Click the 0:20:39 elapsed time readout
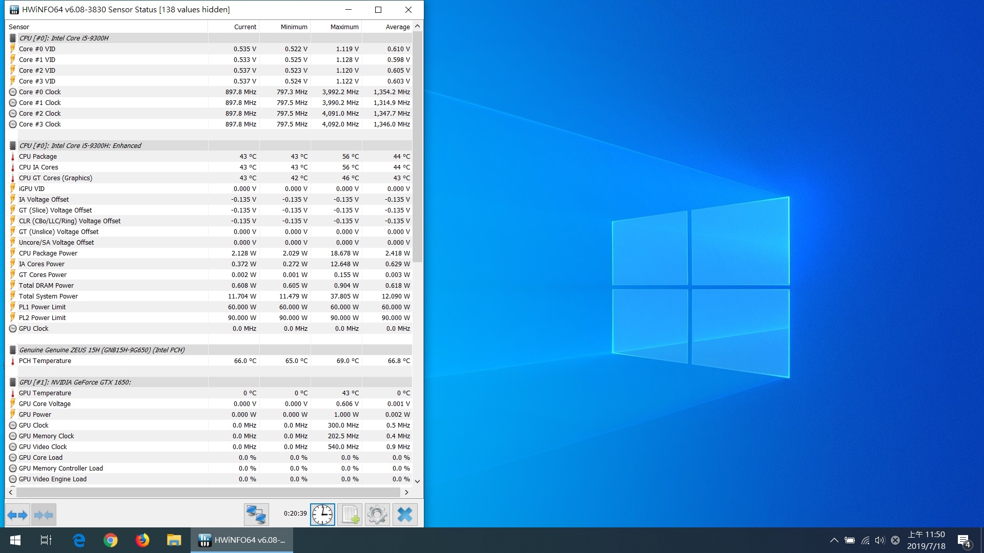984x553 pixels. pyautogui.click(x=295, y=514)
